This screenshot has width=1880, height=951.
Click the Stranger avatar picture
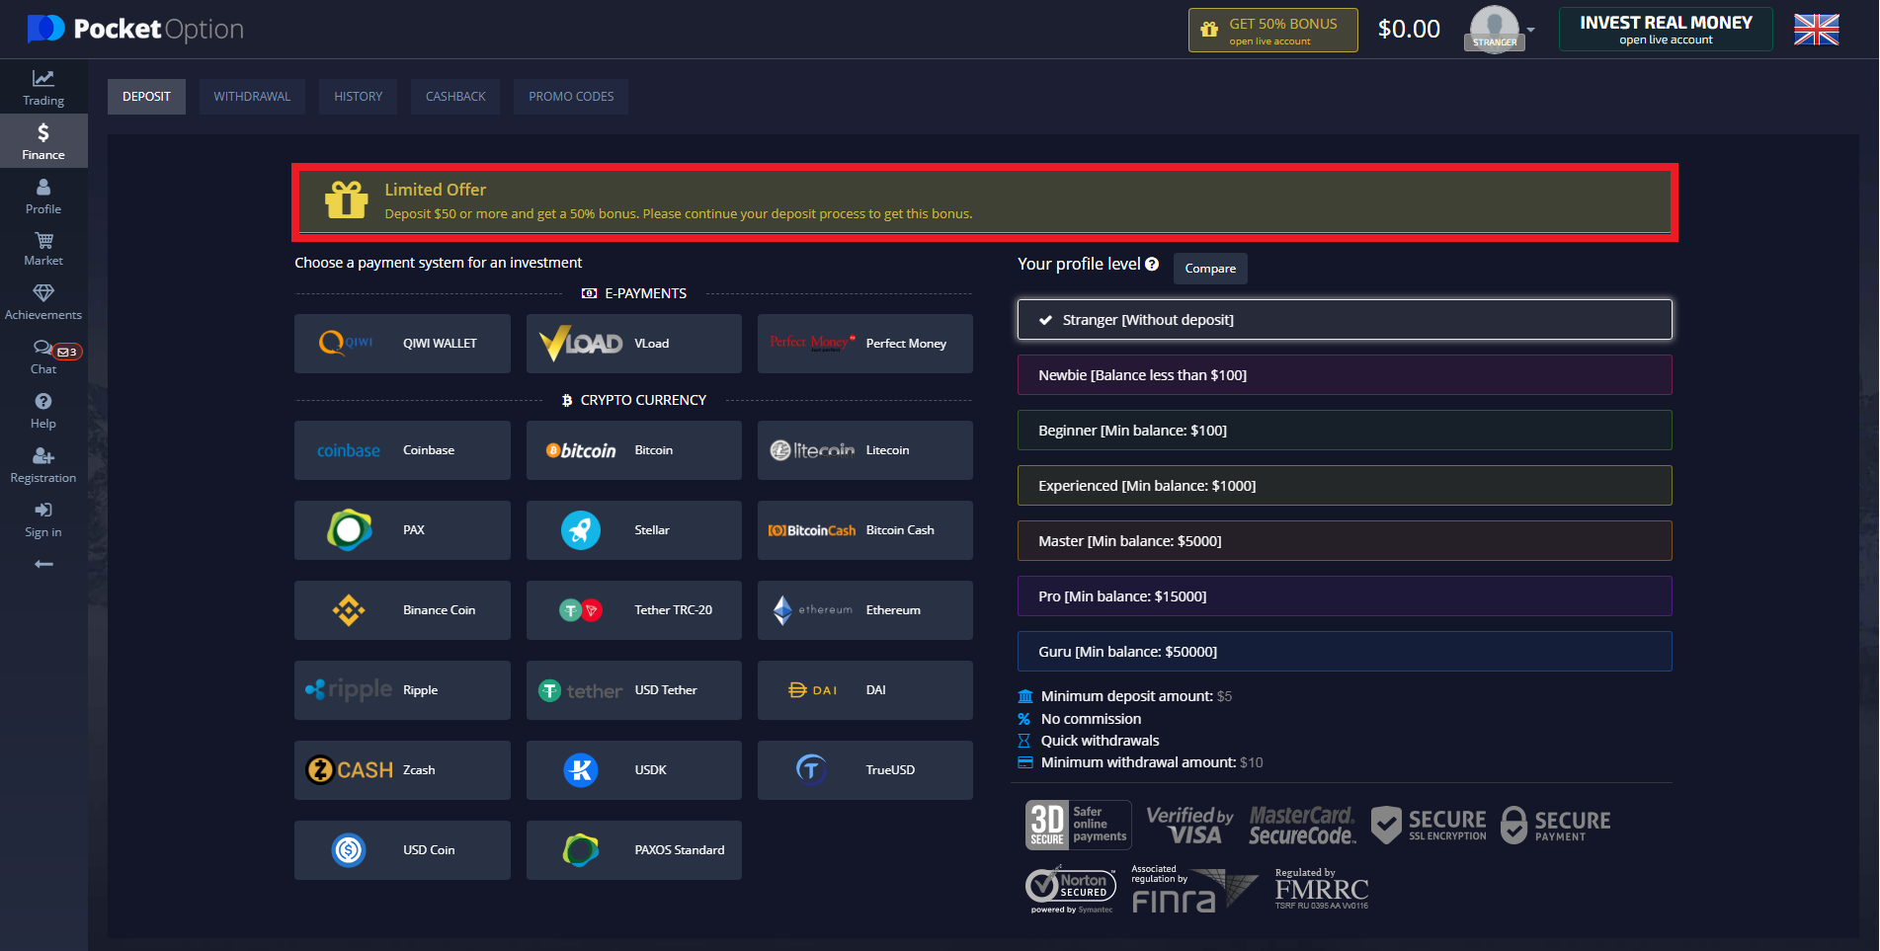[x=1494, y=29]
